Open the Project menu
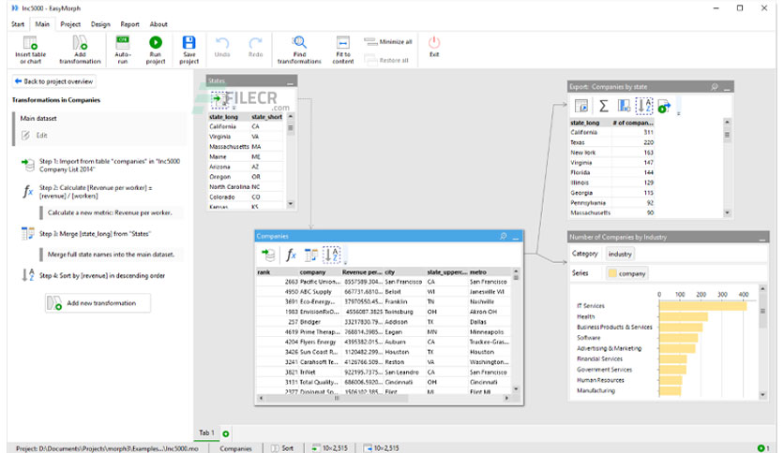784x453 pixels. pyautogui.click(x=70, y=24)
